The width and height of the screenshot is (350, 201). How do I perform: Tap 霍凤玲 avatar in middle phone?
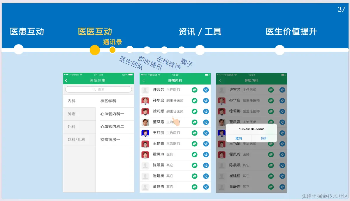[x=145, y=154]
